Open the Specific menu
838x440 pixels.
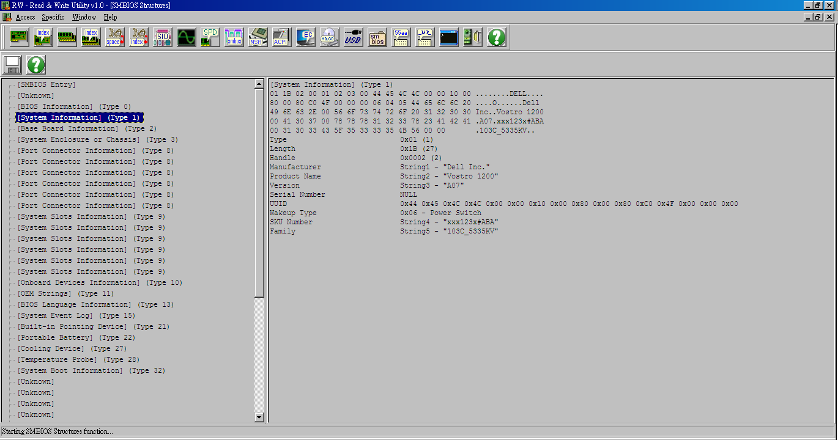tap(53, 17)
